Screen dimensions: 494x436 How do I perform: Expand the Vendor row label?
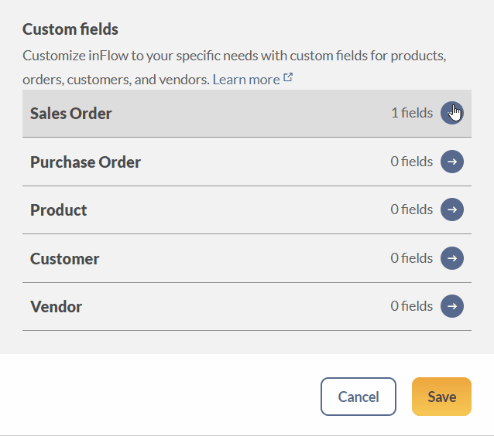point(56,306)
